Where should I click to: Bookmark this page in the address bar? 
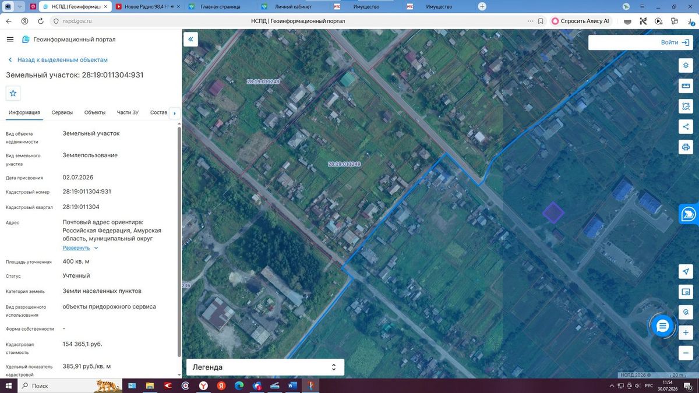(541, 21)
